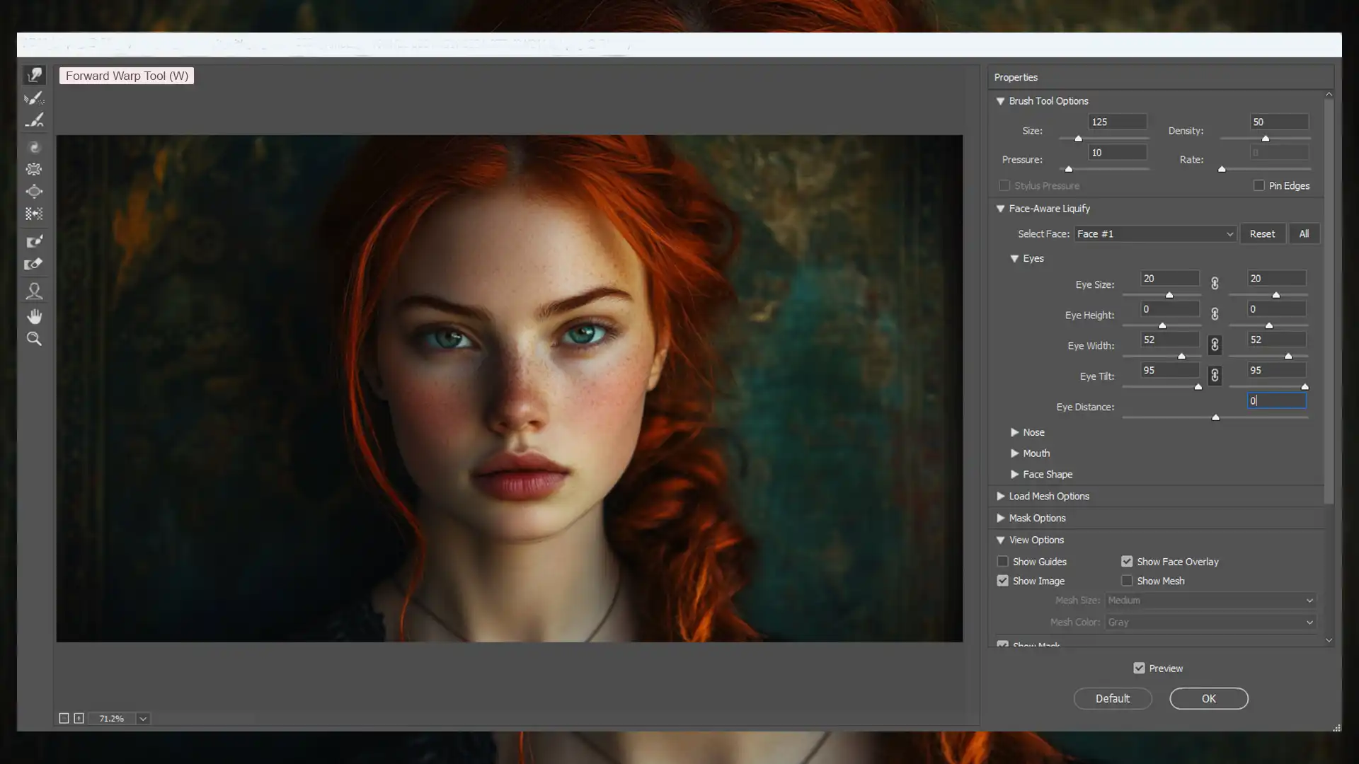Screen dimensions: 1359x764
Task: Select the Face Tool icon
Action: click(x=33, y=291)
